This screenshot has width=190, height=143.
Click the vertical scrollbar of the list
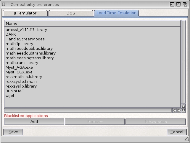click(183, 62)
